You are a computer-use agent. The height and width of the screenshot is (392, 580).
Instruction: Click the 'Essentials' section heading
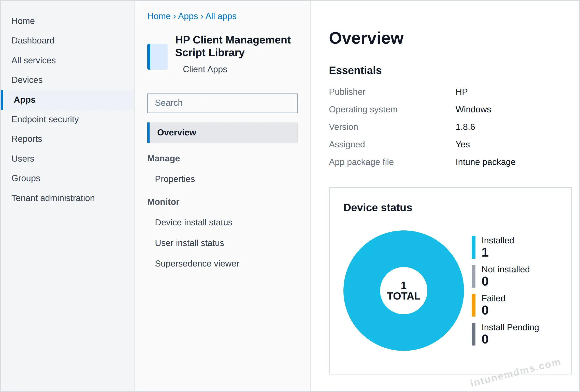(355, 70)
